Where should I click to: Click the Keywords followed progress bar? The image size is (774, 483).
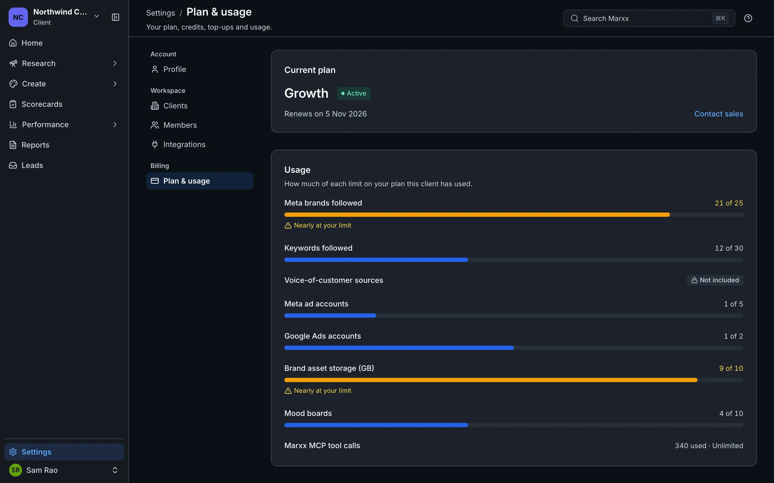tap(514, 260)
